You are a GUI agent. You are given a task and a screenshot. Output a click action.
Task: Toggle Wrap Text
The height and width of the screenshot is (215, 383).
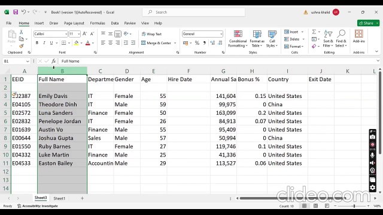click(x=151, y=34)
